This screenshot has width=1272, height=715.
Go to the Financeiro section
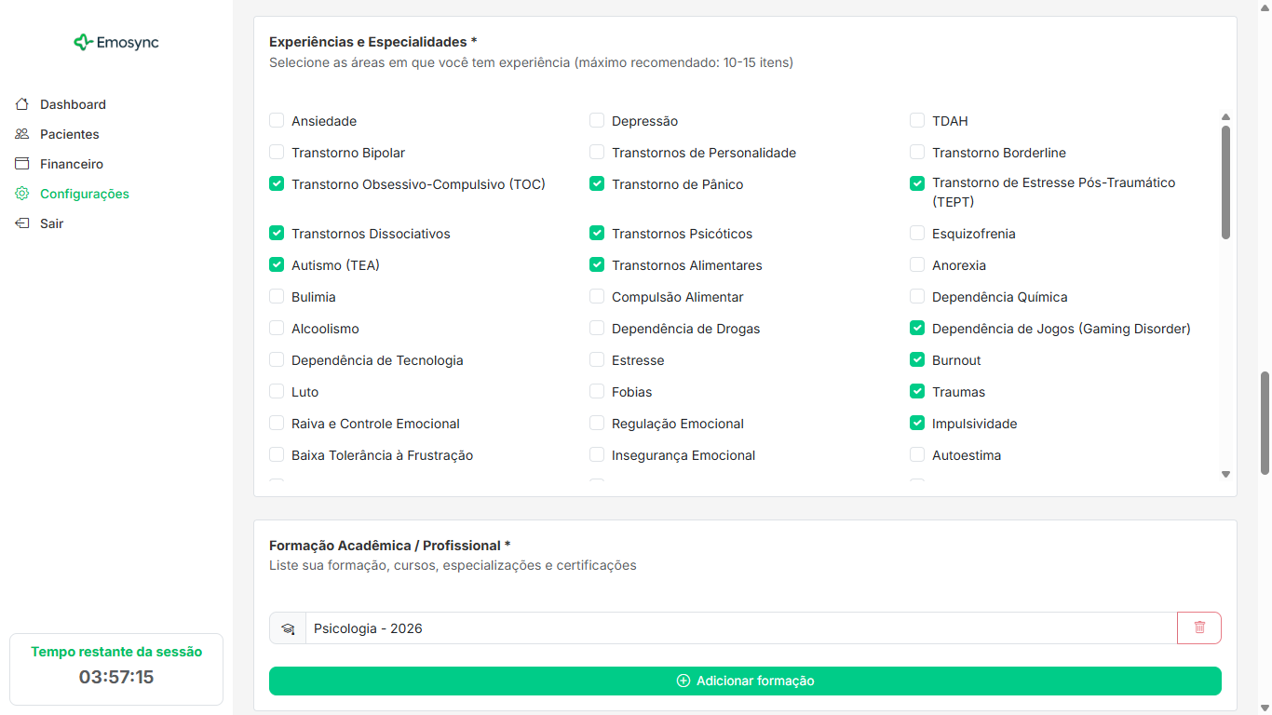[71, 164]
